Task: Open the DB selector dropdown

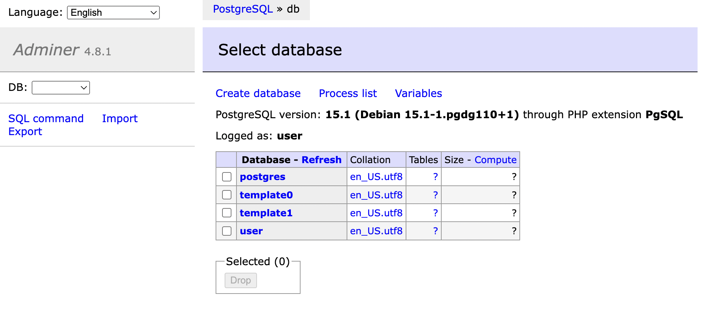Action: pos(61,88)
